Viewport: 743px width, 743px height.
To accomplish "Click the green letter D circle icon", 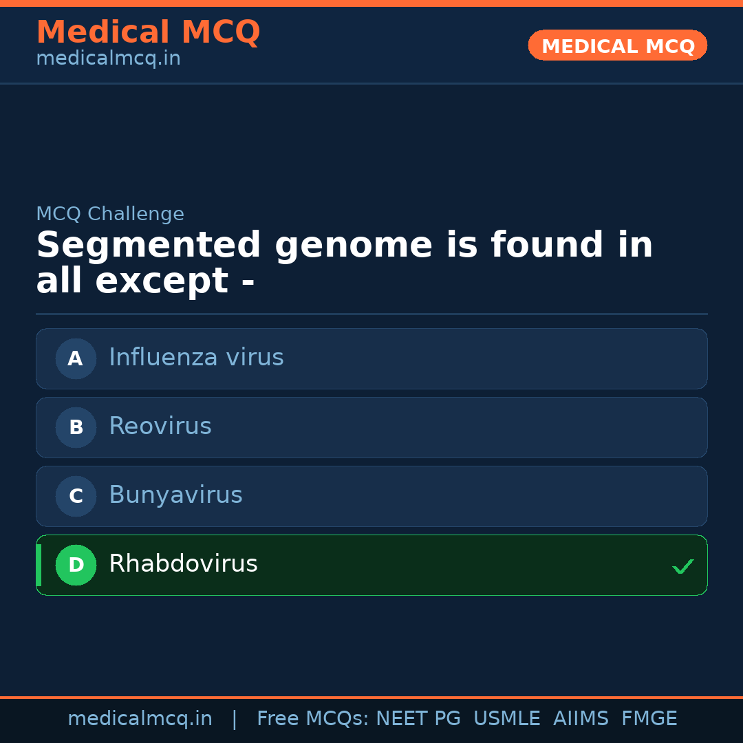I will [x=76, y=565].
